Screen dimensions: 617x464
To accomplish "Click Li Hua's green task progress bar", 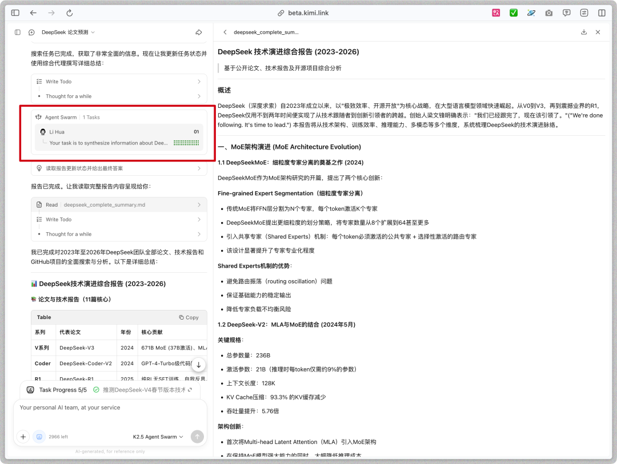I will pyautogui.click(x=186, y=142).
